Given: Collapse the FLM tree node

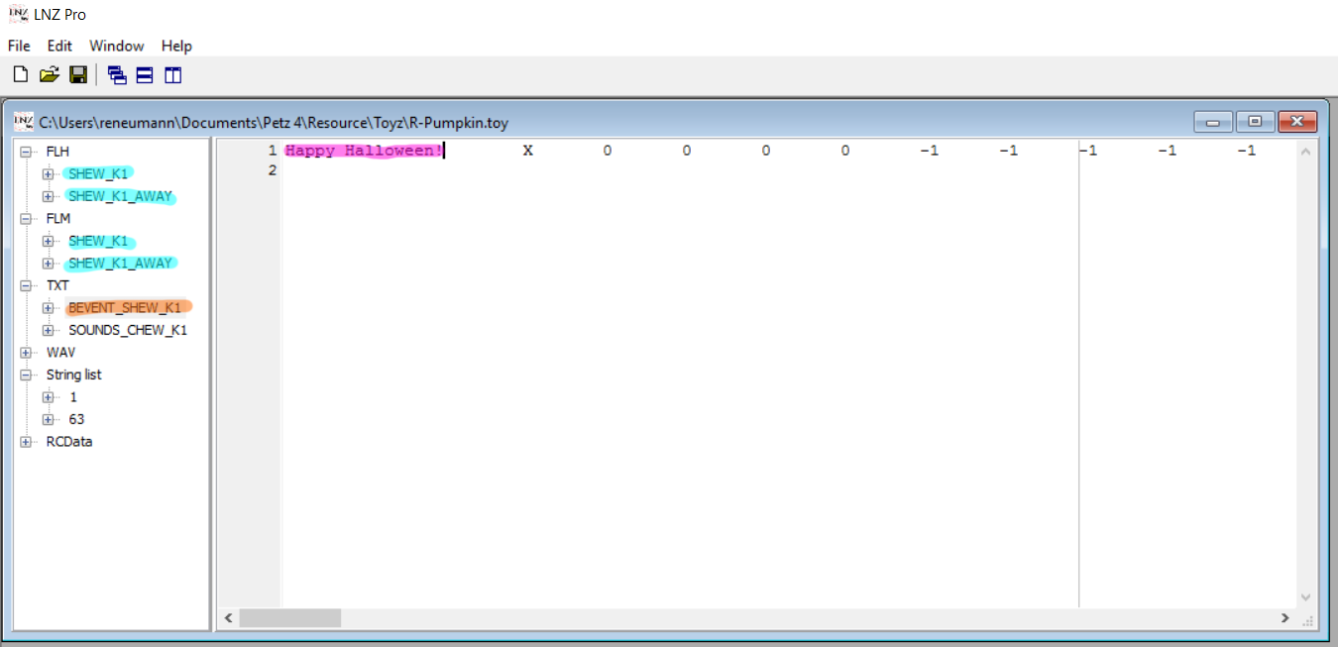Looking at the screenshot, I should point(26,218).
